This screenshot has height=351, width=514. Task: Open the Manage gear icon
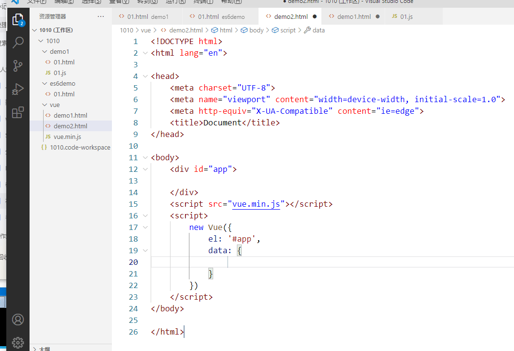click(18, 343)
